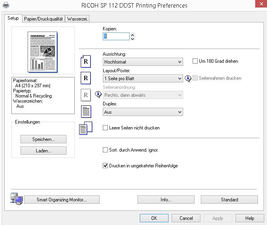Image resolution: width=267 pixels, height=225 pixels.
Task: Click the Smart Organizing Monitor computer icon
Action: [17, 199]
